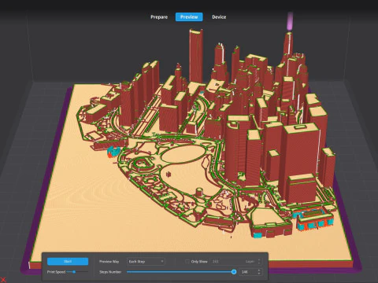Click the layer field stepper arrows

pyautogui.click(x=259, y=261)
